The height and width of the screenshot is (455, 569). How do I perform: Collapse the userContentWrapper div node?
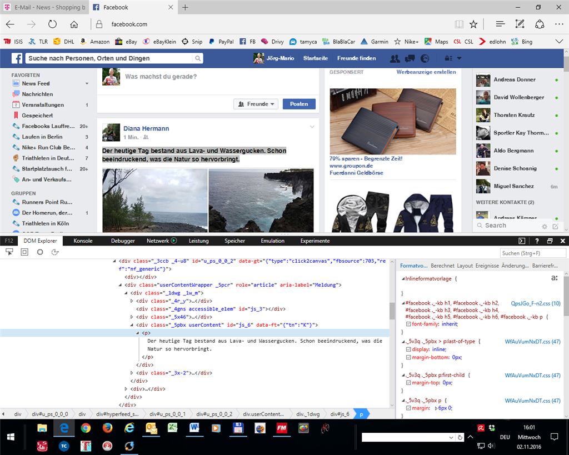[x=120, y=285]
